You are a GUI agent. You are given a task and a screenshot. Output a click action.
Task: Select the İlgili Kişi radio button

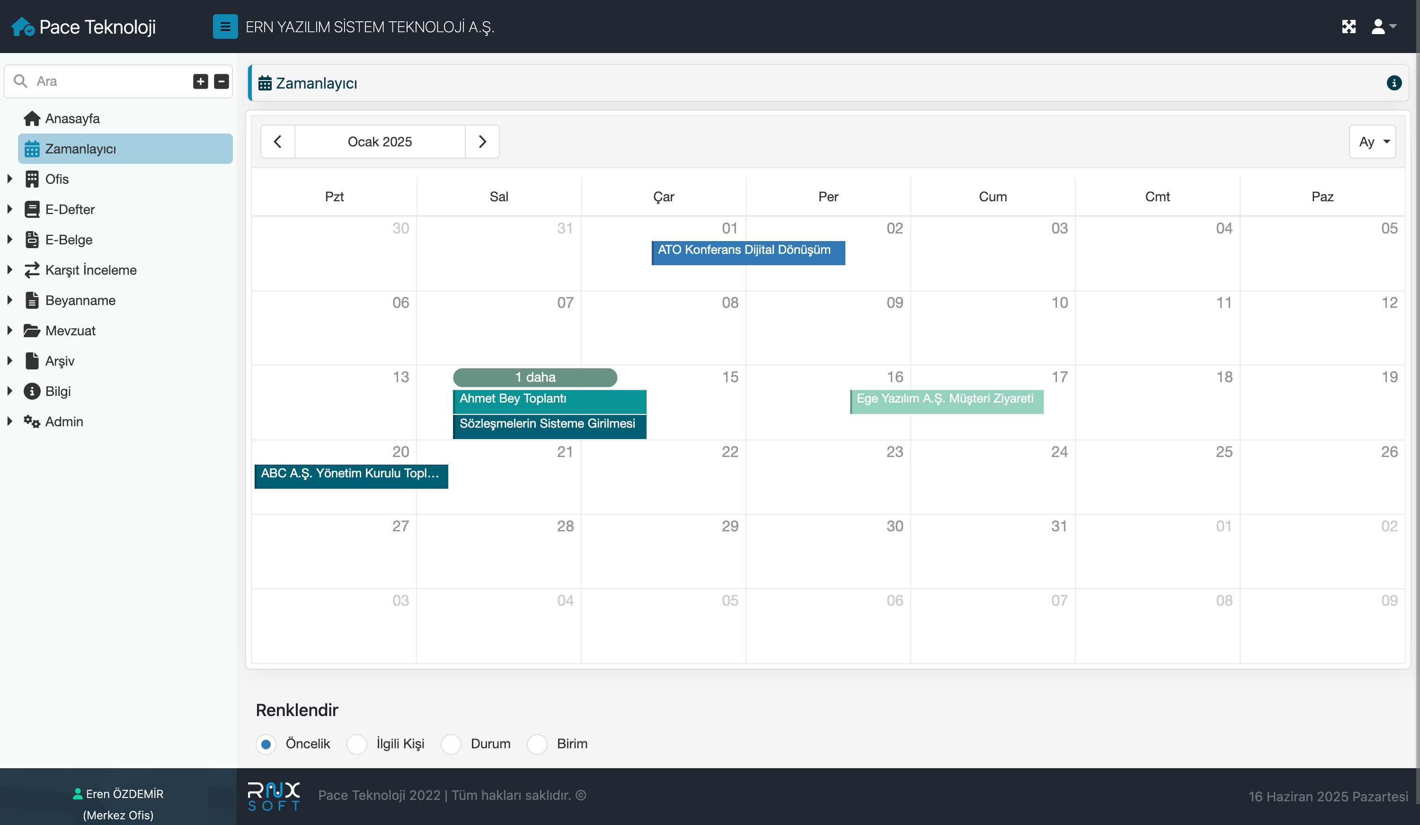357,744
